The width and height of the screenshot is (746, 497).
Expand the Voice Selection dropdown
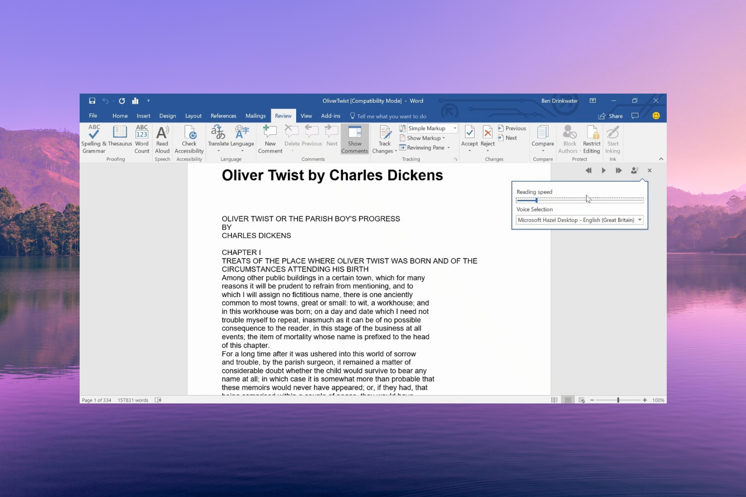pyautogui.click(x=640, y=220)
